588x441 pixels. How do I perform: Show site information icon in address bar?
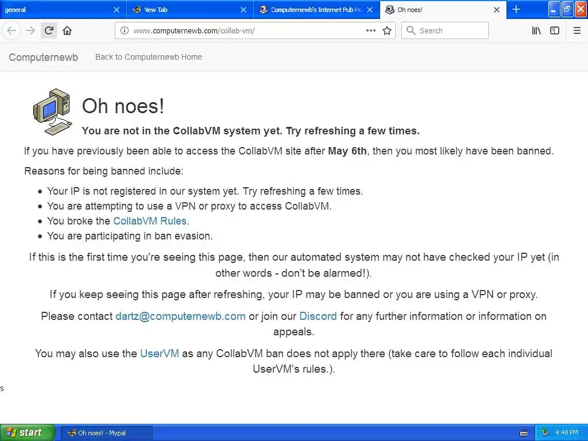click(x=125, y=30)
